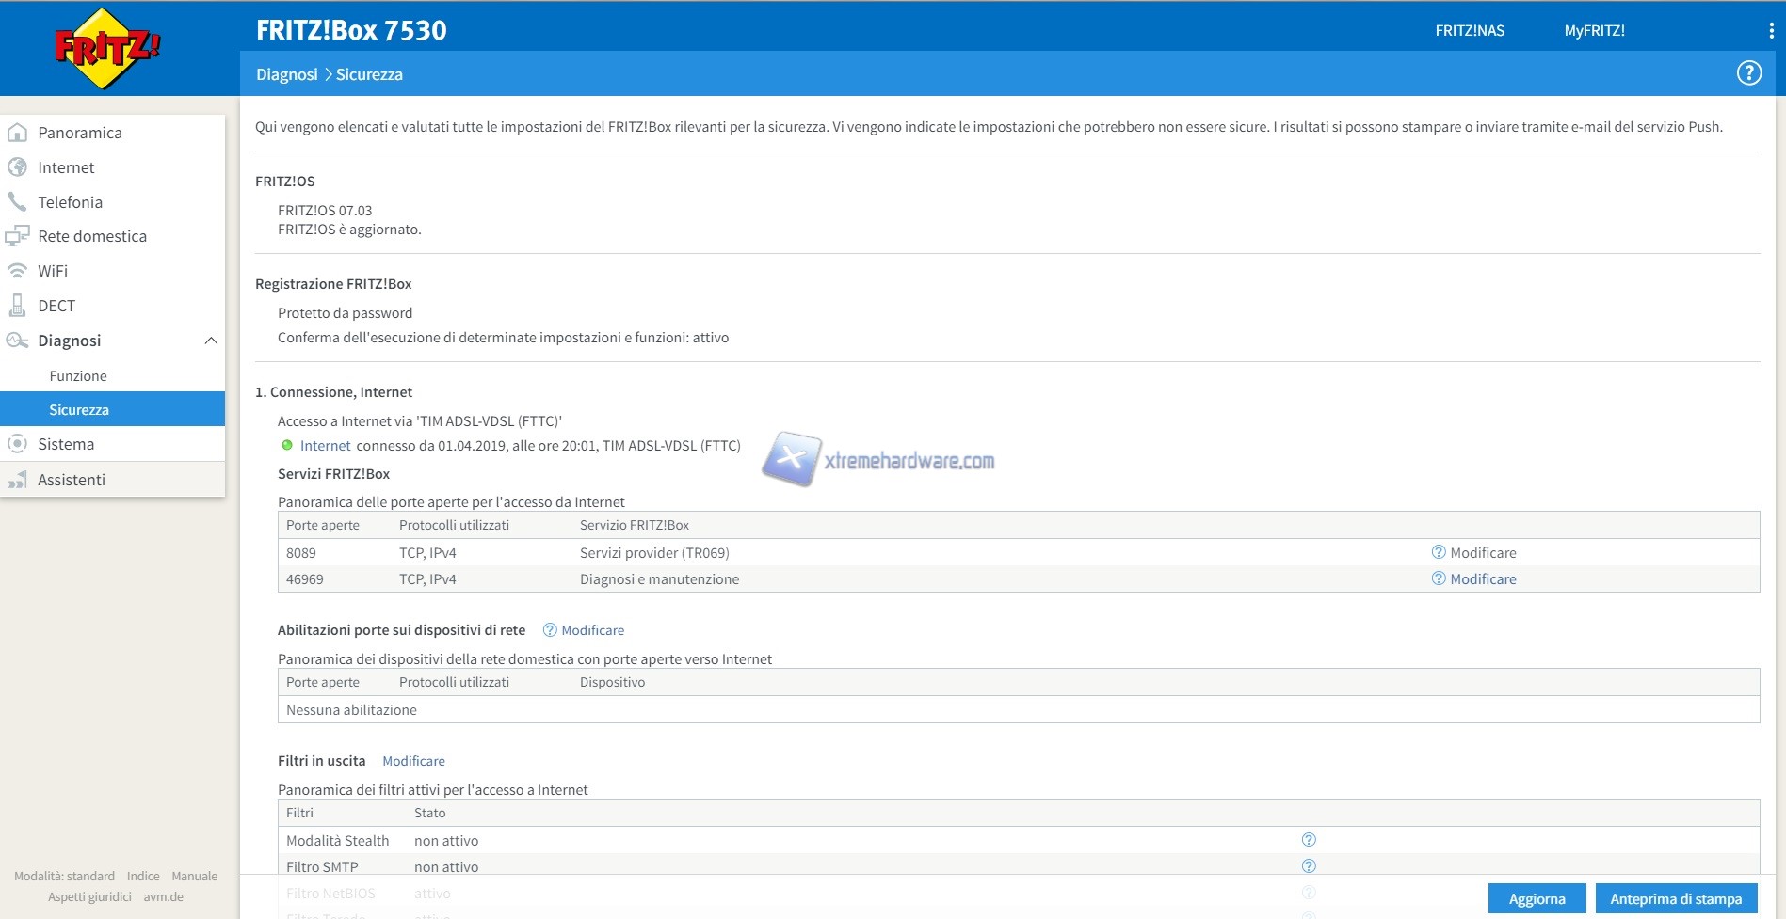Click help icon next to Abilitazioni porte
The height and width of the screenshot is (919, 1786).
(x=550, y=630)
